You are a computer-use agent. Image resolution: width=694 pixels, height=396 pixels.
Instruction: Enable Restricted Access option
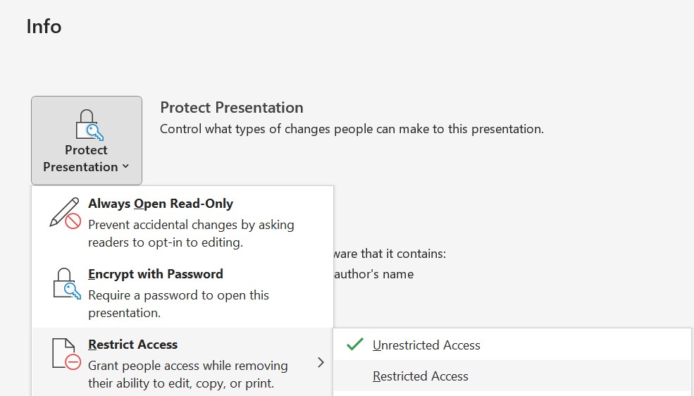coord(512,376)
